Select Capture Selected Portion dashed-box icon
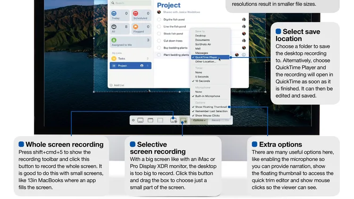The image size is (354, 199). [x=160, y=121]
